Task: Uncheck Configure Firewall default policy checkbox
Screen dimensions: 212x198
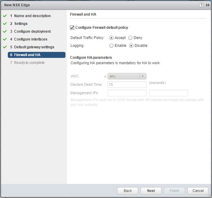Action: [x=72, y=28]
